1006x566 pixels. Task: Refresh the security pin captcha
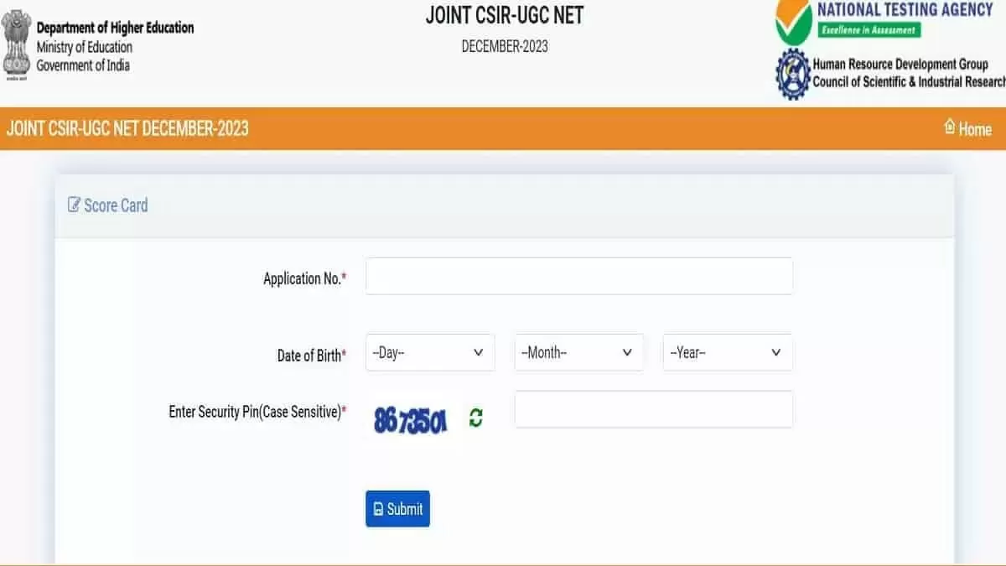click(x=475, y=418)
